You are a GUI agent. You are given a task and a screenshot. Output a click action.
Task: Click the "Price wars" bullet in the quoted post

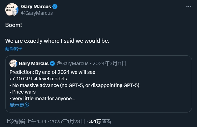(24, 92)
